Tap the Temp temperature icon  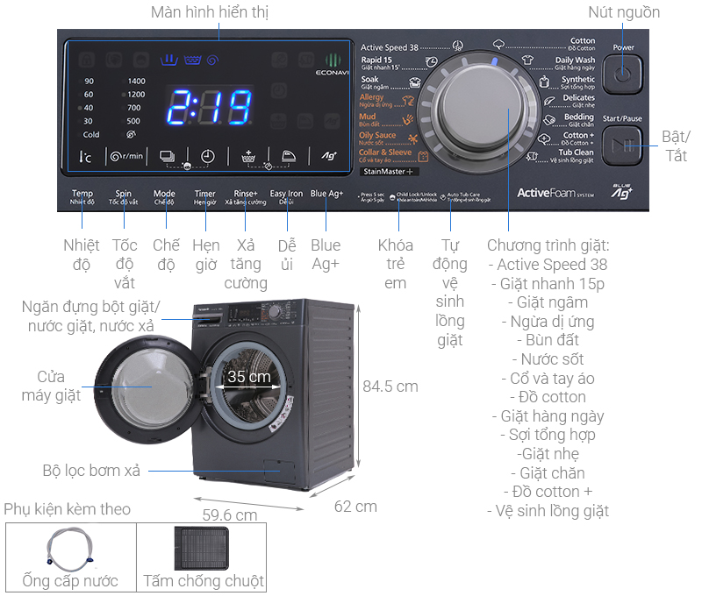[x=85, y=157]
